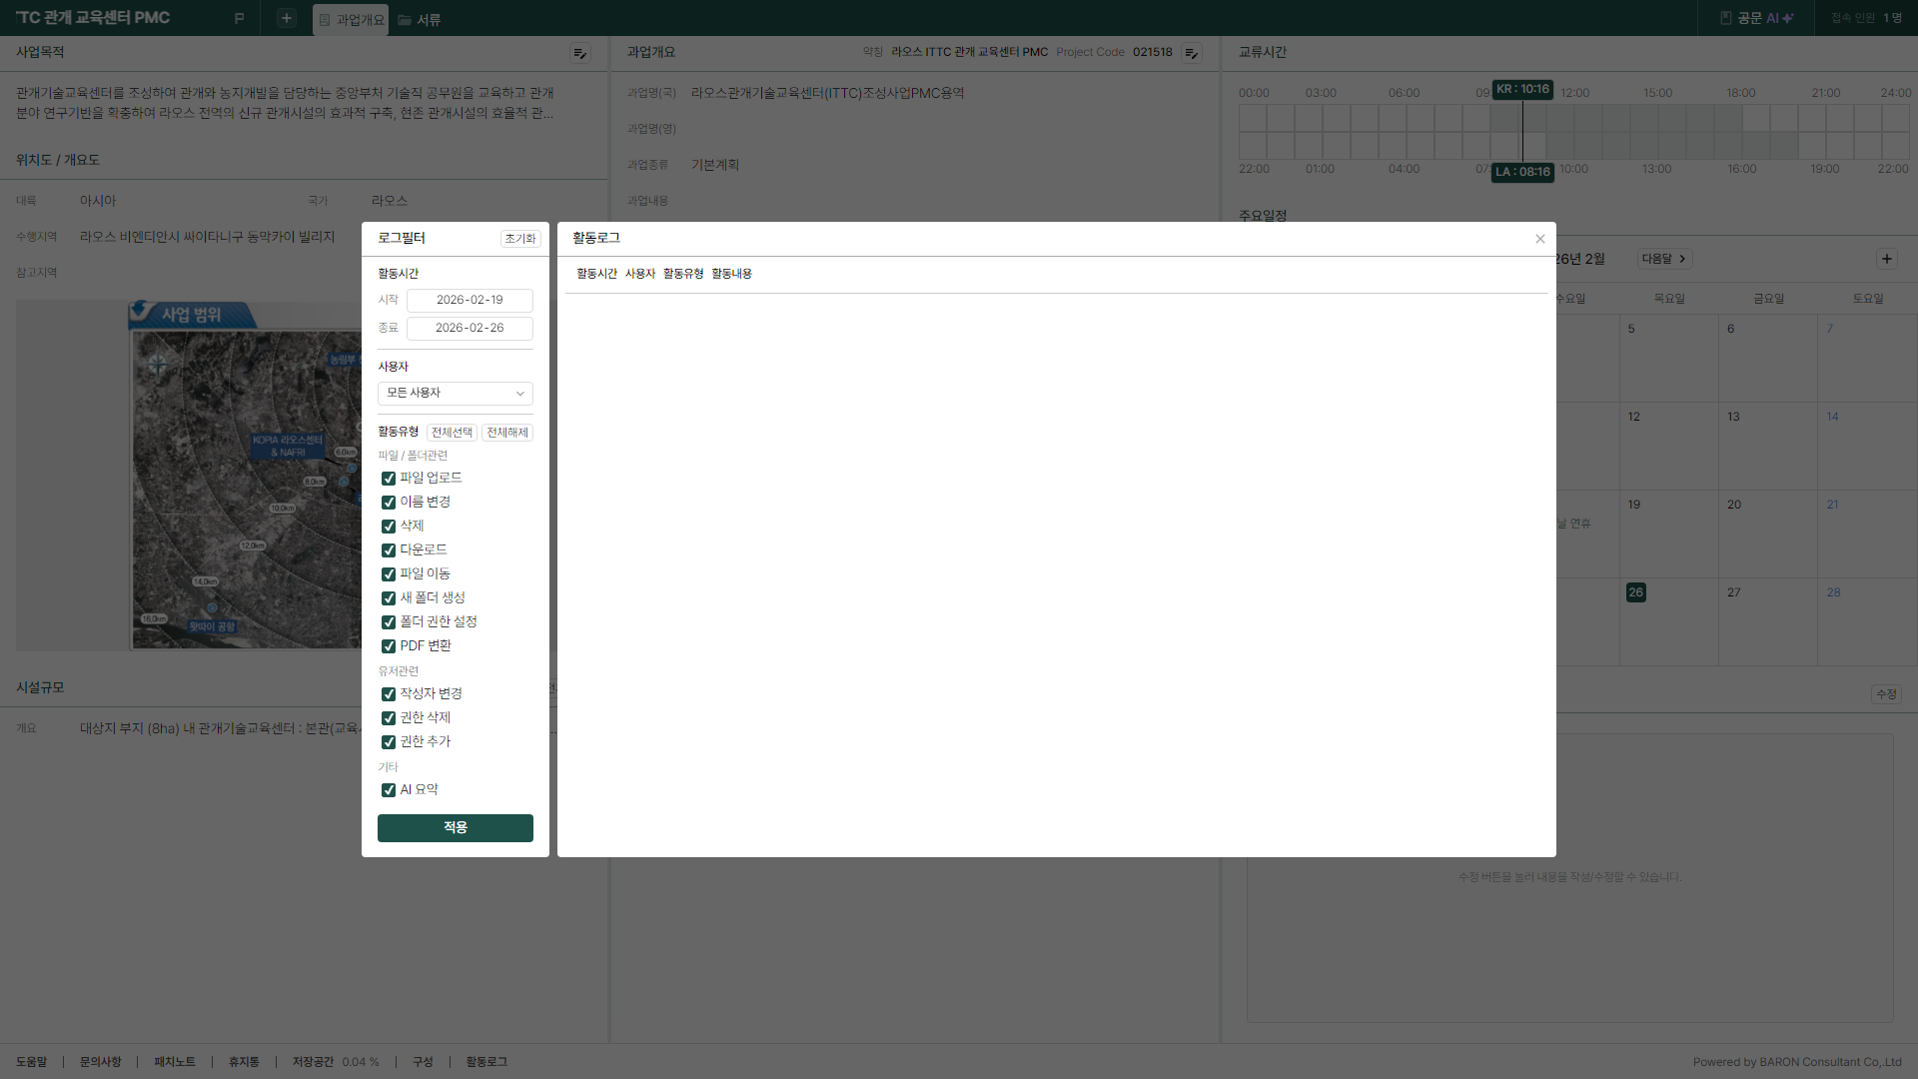Open the 모든 사용자 dropdown
Image resolution: width=1918 pixels, height=1079 pixels.
tap(455, 394)
